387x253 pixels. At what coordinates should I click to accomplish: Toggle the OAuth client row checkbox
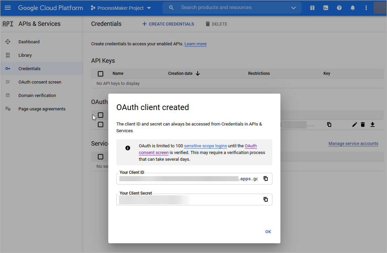coord(101,124)
